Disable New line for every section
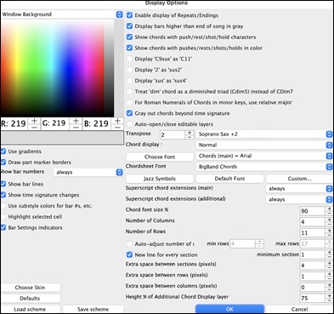This screenshot has width=334, height=314. [129, 254]
